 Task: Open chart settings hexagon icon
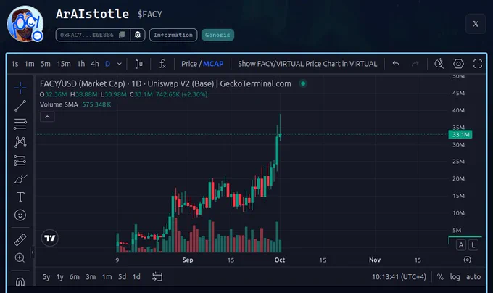coord(458,64)
